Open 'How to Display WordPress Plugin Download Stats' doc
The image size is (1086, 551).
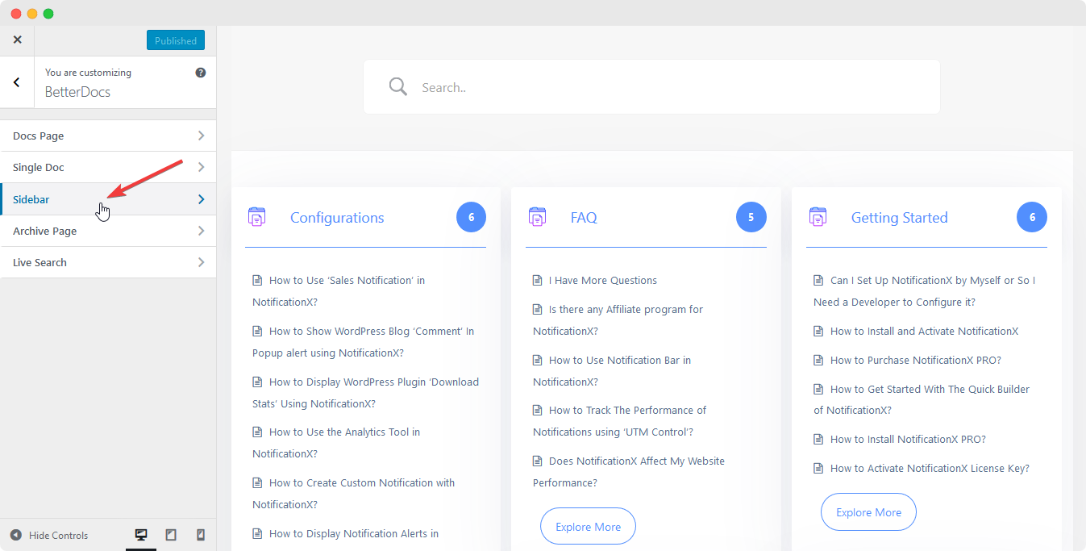click(365, 393)
